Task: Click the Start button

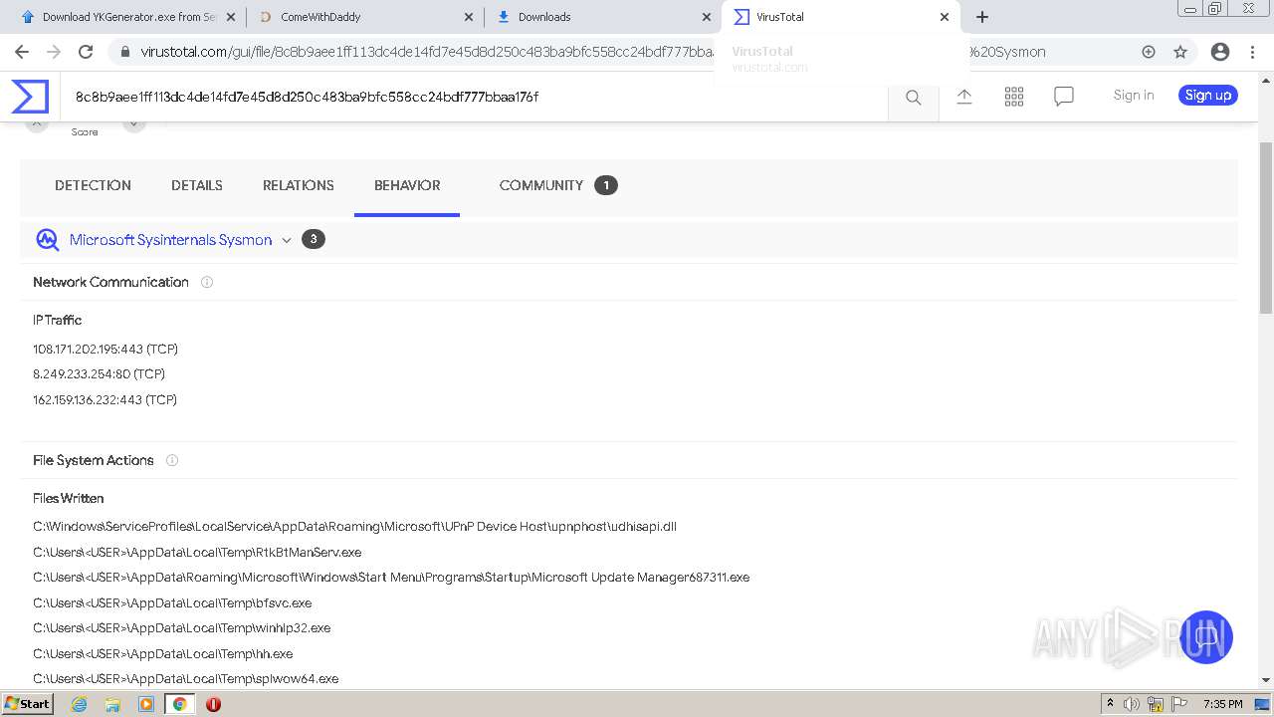Action: click(28, 704)
